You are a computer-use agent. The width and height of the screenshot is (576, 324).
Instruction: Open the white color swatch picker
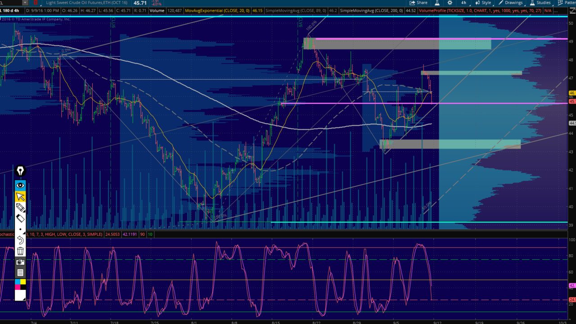click(20, 295)
